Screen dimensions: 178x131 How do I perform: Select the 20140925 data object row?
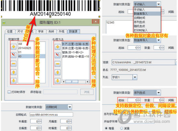32,48
